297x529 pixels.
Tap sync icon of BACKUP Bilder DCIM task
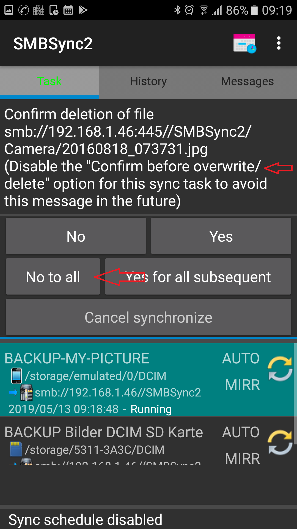click(280, 442)
